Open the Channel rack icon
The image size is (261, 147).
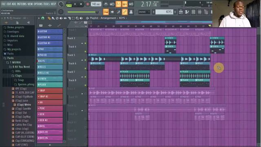click(x=193, y=12)
